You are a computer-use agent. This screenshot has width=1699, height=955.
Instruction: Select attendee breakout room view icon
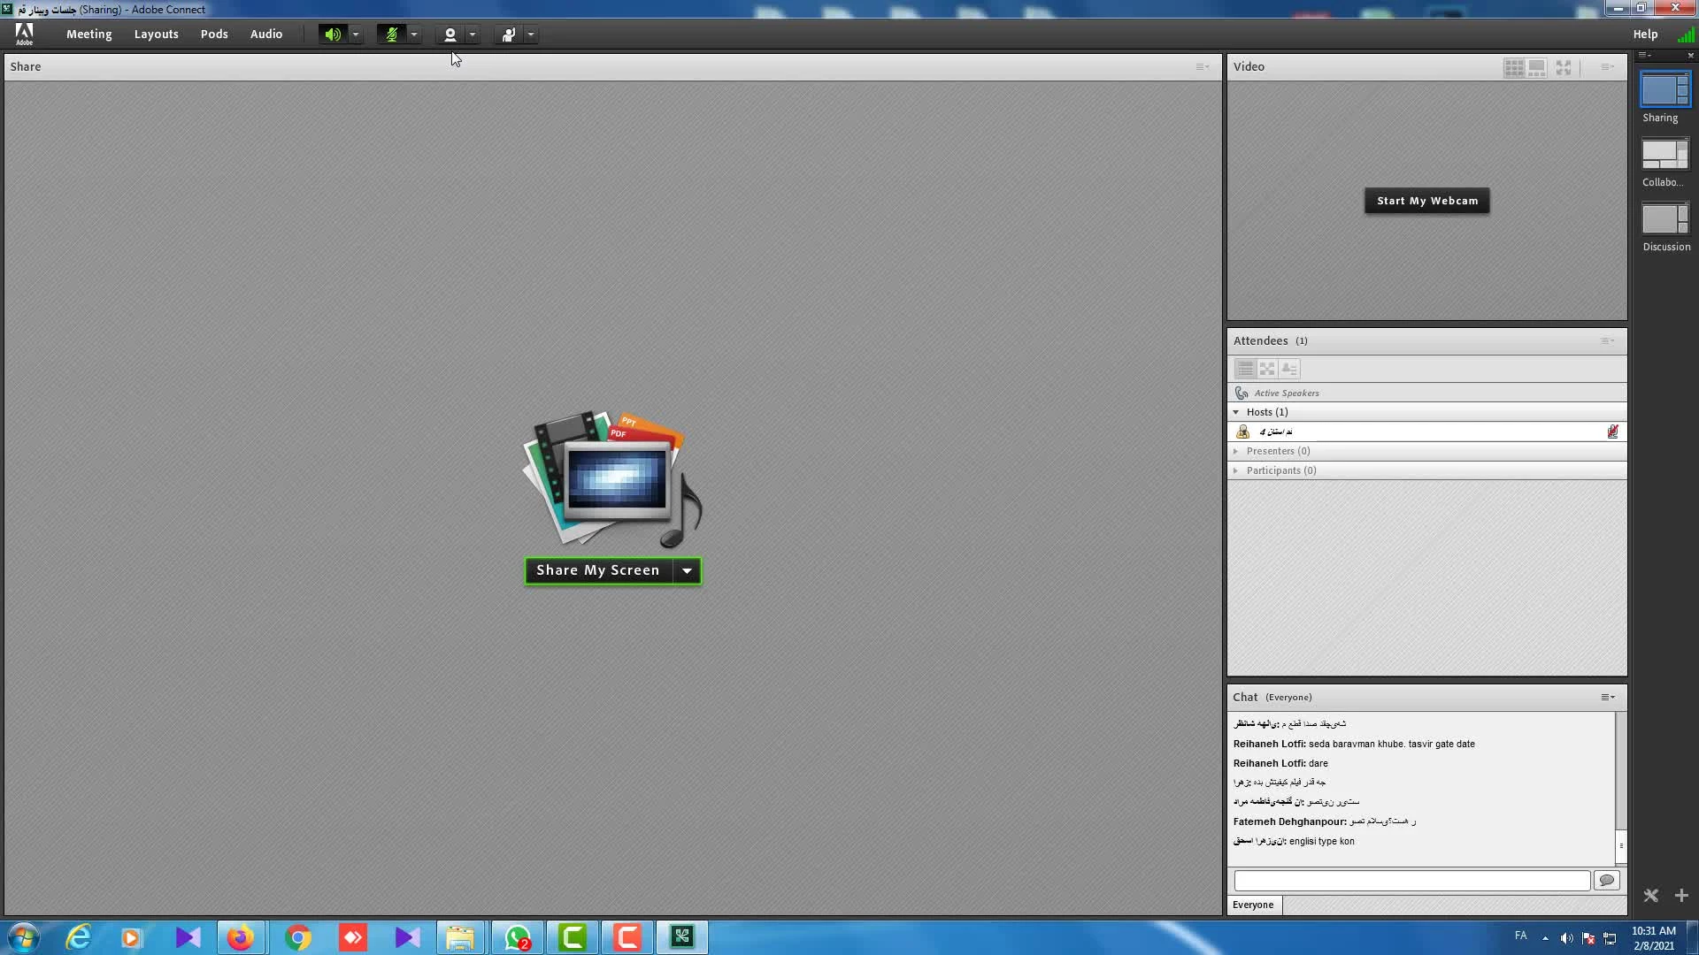tap(1267, 369)
